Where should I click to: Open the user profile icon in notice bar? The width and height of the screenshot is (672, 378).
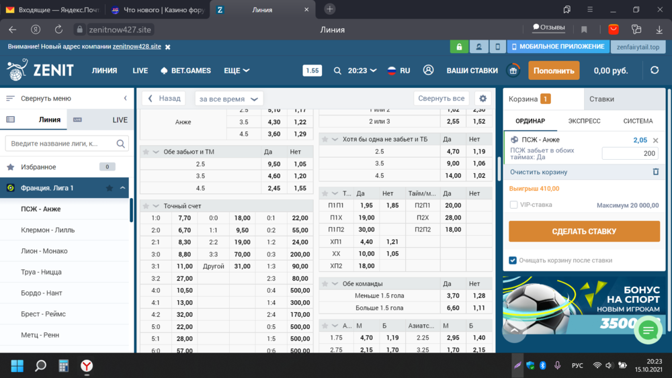click(x=478, y=46)
